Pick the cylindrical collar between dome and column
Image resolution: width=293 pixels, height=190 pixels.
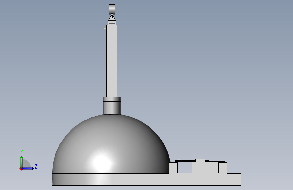point(112,106)
